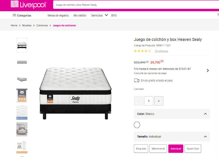Click the search input field

(131, 5)
